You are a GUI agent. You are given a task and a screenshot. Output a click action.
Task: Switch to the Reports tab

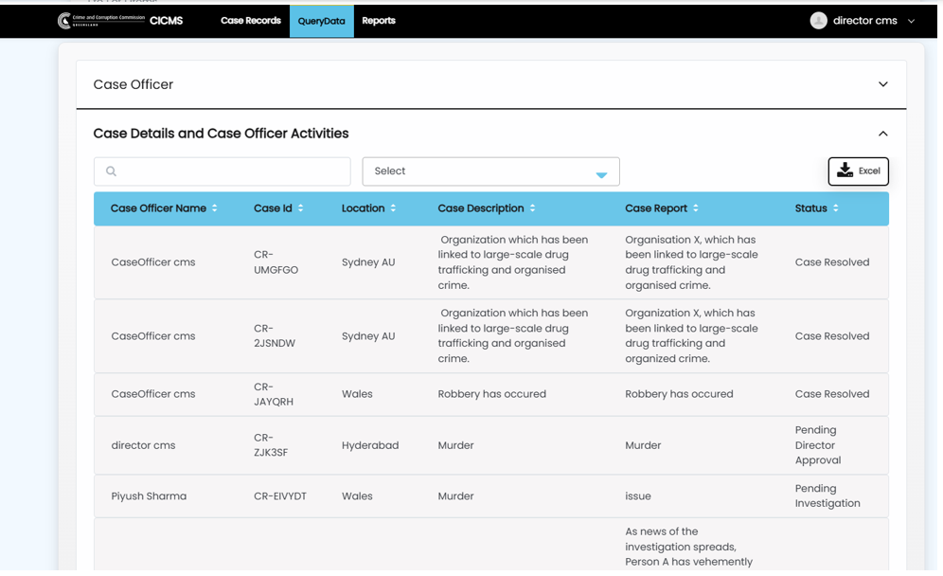(x=379, y=21)
